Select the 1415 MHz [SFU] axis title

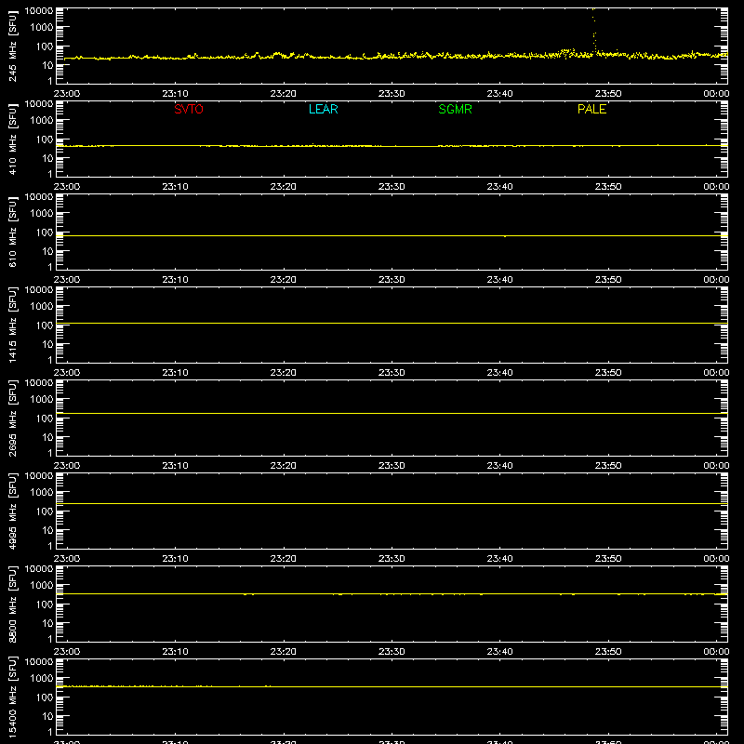point(12,325)
